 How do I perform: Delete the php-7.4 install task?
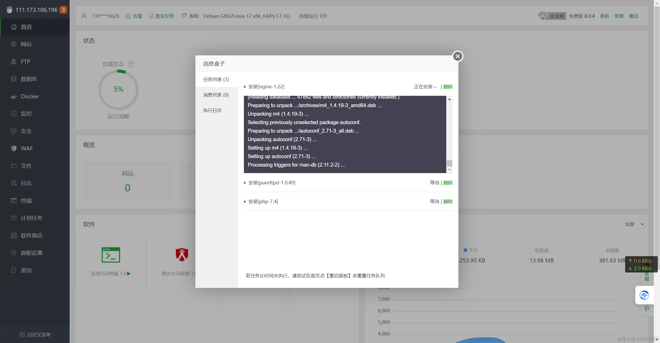pos(448,202)
